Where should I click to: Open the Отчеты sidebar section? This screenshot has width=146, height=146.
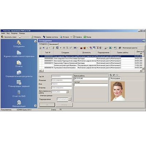pyautogui.click(x=19, y=64)
